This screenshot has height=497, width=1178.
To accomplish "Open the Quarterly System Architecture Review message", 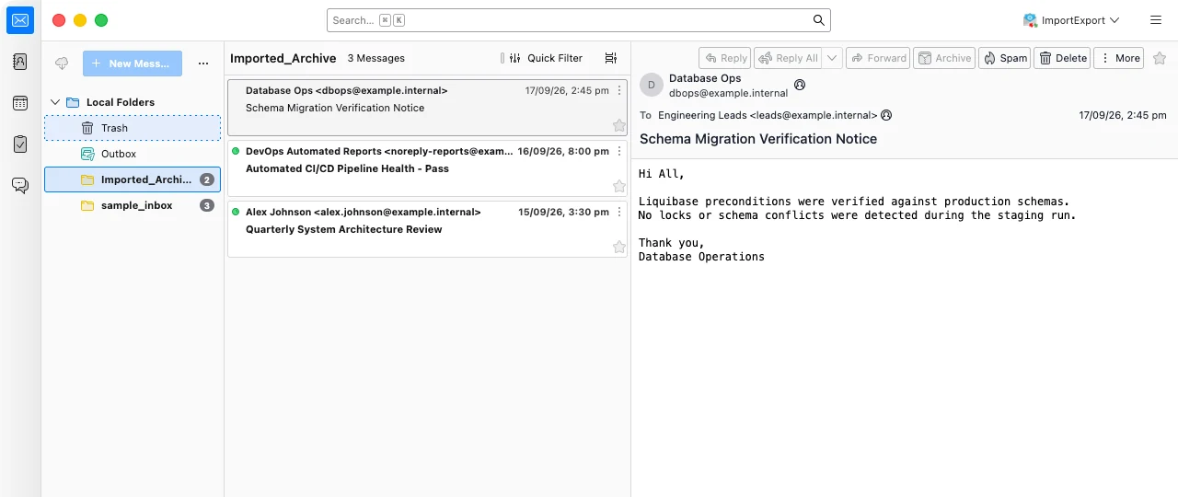I will (x=427, y=229).
